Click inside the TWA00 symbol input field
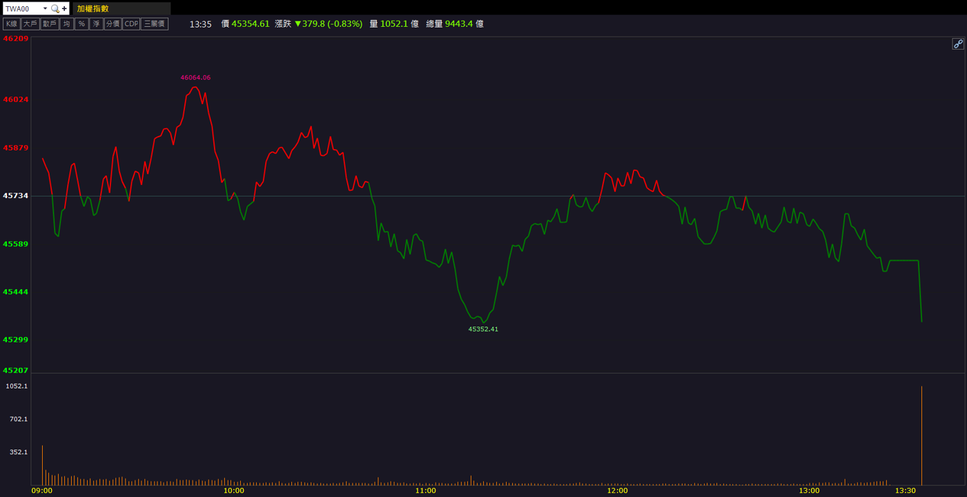Viewport: 967px width, 497px height. pos(22,9)
